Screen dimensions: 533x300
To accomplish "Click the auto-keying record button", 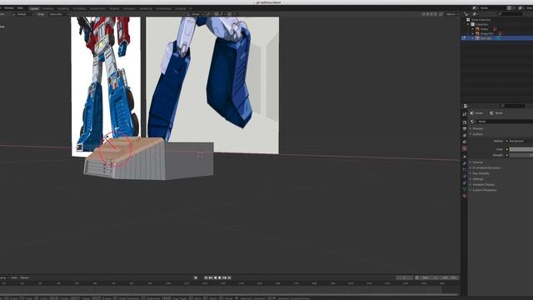I will (196, 277).
